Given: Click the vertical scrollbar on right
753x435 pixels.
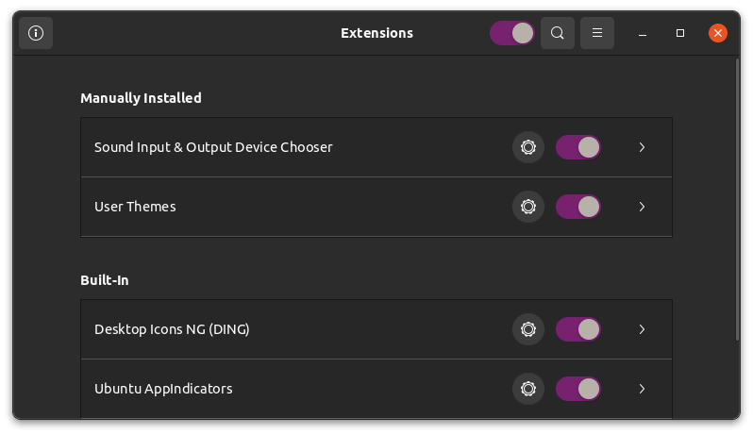Looking at the screenshot, I should click(x=738, y=199).
